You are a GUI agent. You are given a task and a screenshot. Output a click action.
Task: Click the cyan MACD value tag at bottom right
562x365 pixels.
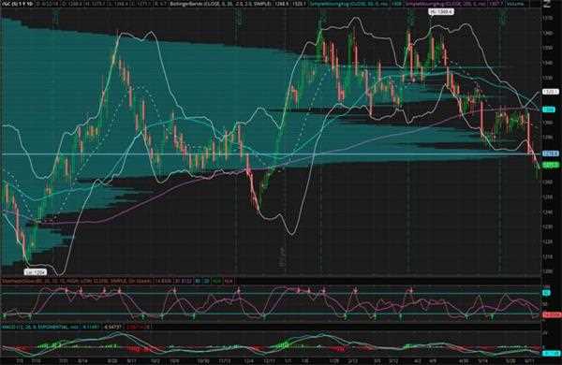click(x=551, y=353)
